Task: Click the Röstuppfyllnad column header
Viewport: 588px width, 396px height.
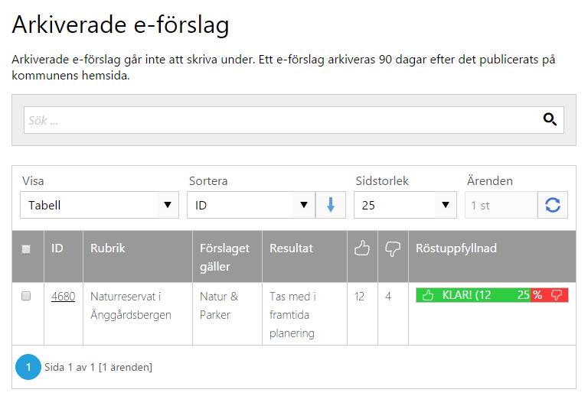Action: coord(456,248)
